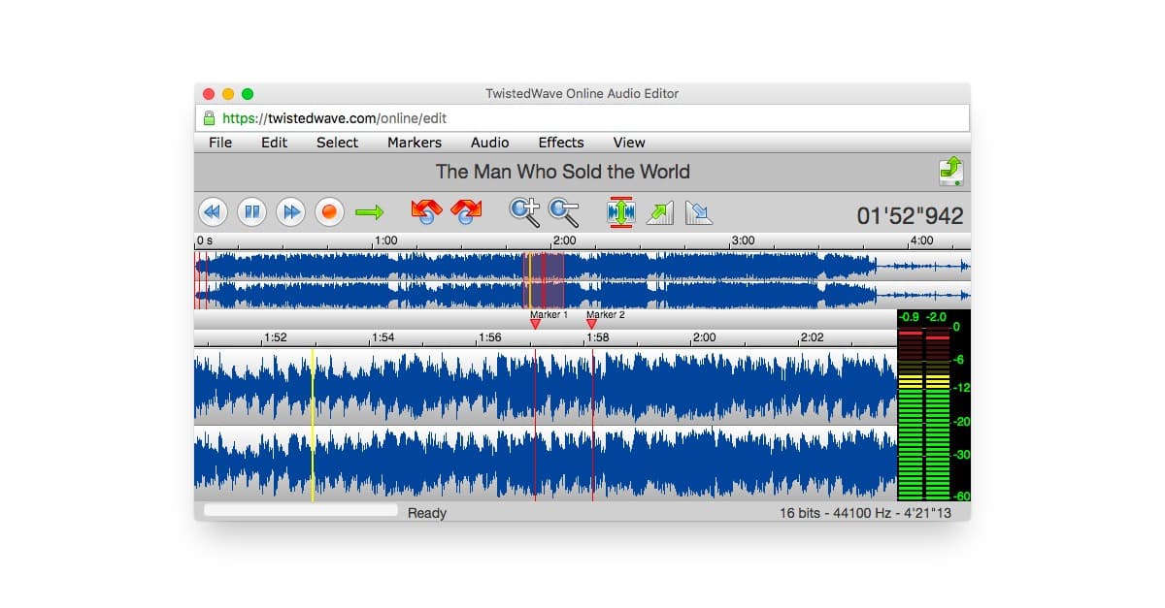Viewport: 1165px width, 608px height.
Task: Zoom out with the magnifier minus icon
Action: [563, 211]
